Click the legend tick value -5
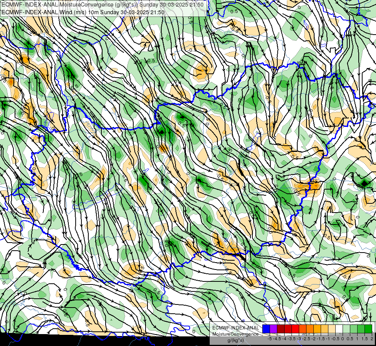The width and height of the screenshot is (376, 346). [270, 339]
